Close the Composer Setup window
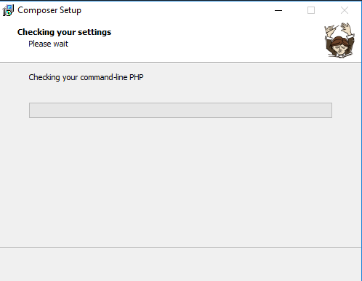The height and width of the screenshot is (281, 362). [x=345, y=10]
